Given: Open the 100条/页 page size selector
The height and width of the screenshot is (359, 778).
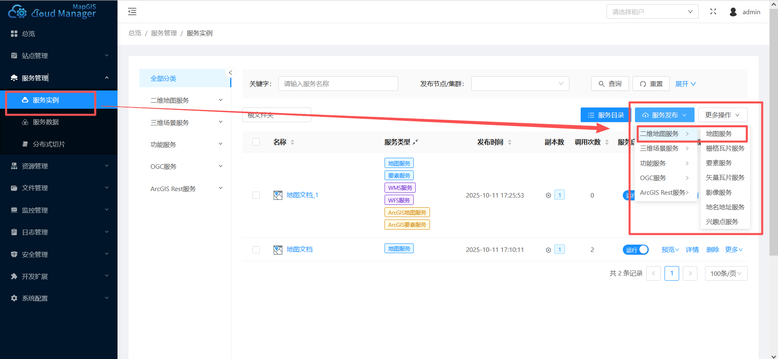Looking at the screenshot, I should click(x=726, y=273).
